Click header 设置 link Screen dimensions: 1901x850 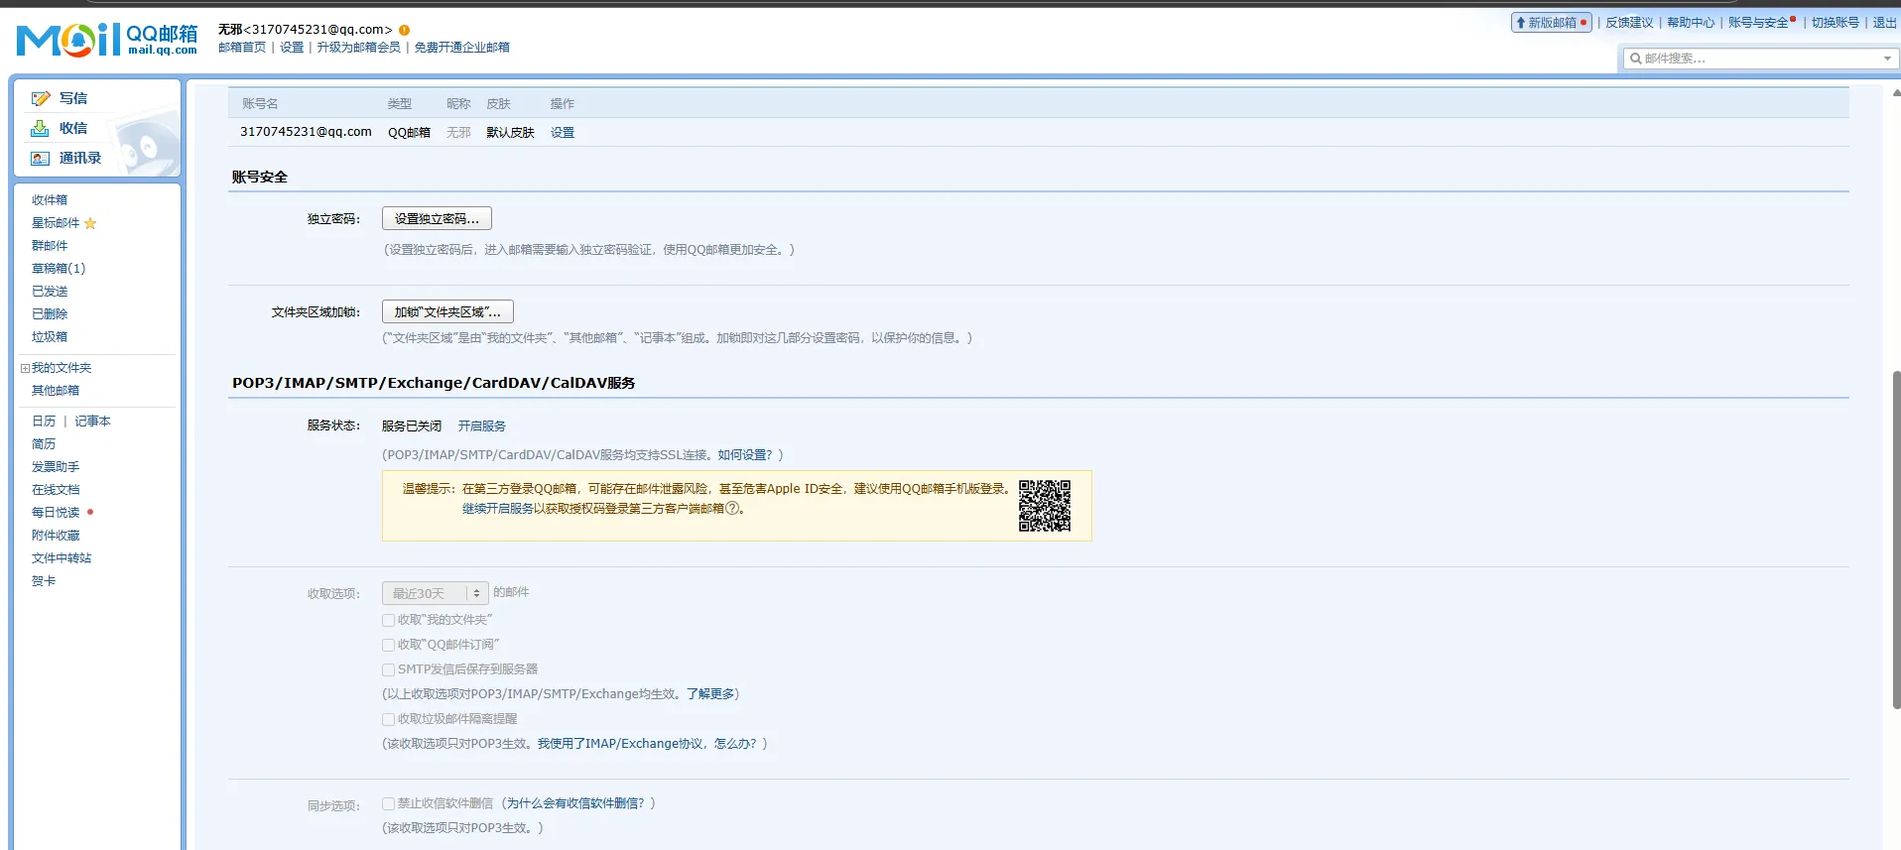tap(292, 48)
